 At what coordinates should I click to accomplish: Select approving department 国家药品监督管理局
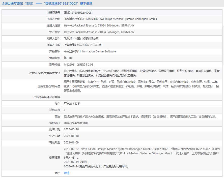(76, 123)
